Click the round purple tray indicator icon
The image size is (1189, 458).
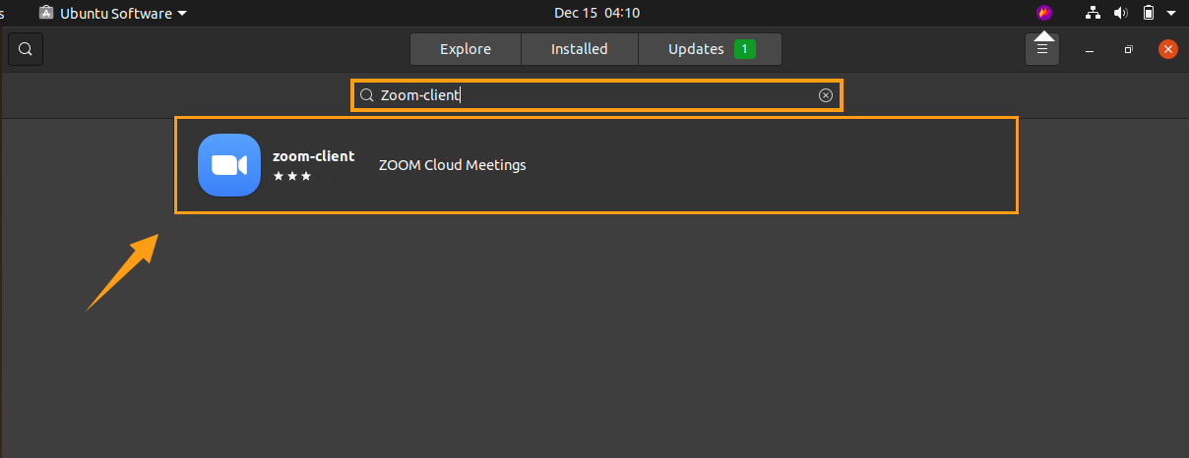click(x=1044, y=13)
